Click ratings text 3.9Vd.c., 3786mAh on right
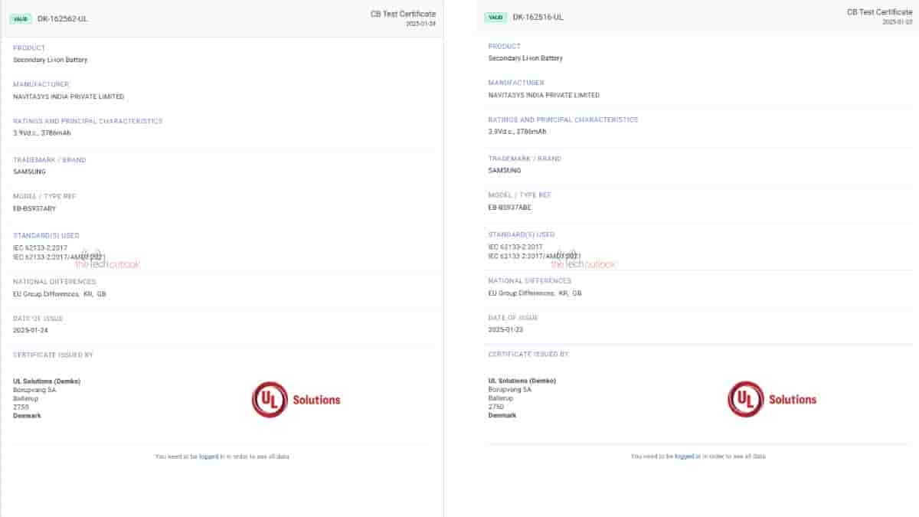 point(518,132)
